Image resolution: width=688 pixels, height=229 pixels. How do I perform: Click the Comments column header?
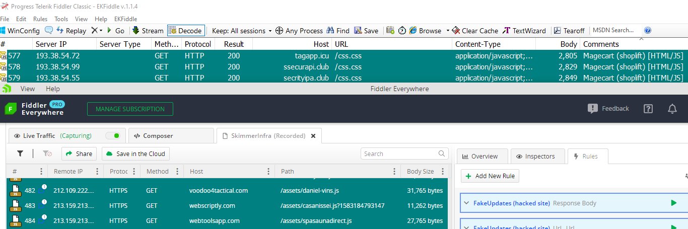pyautogui.click(x=634, y=44)
